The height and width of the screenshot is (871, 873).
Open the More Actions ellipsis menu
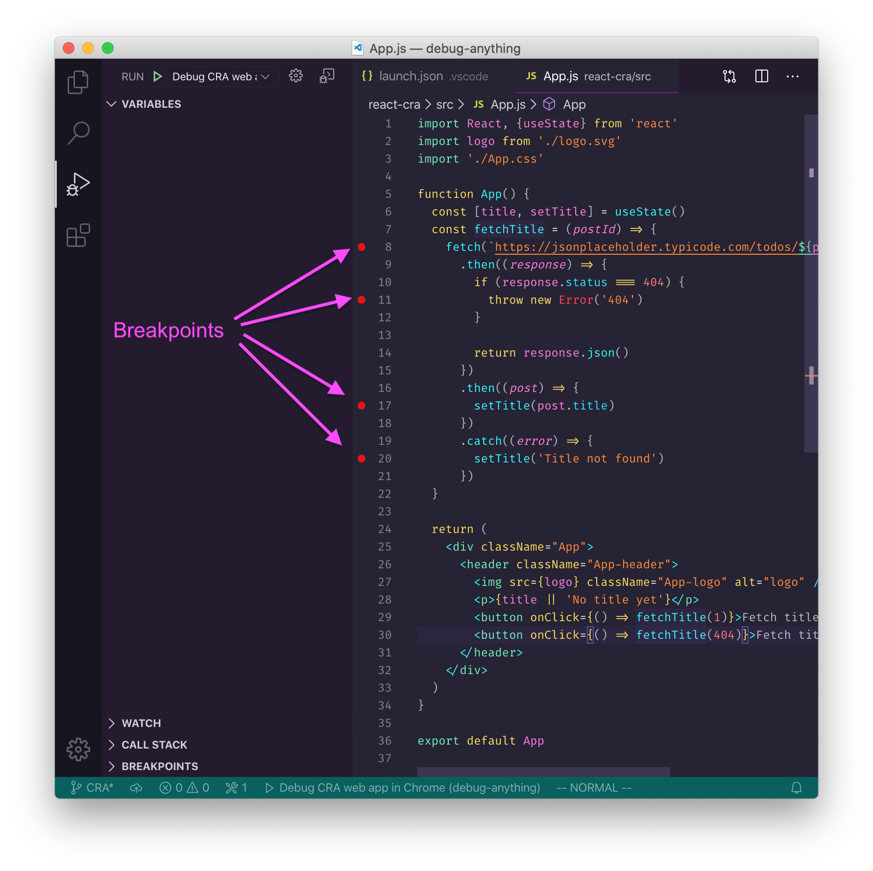tap(792, 76)
